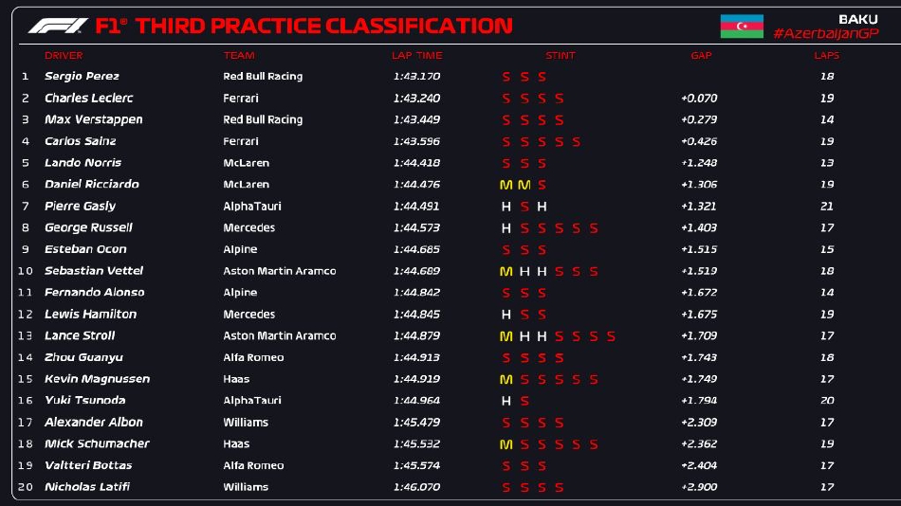The image size is (901, 506).
Task: Click the white H tyre in Tsunoda's stint
Action: pos(506,401)
